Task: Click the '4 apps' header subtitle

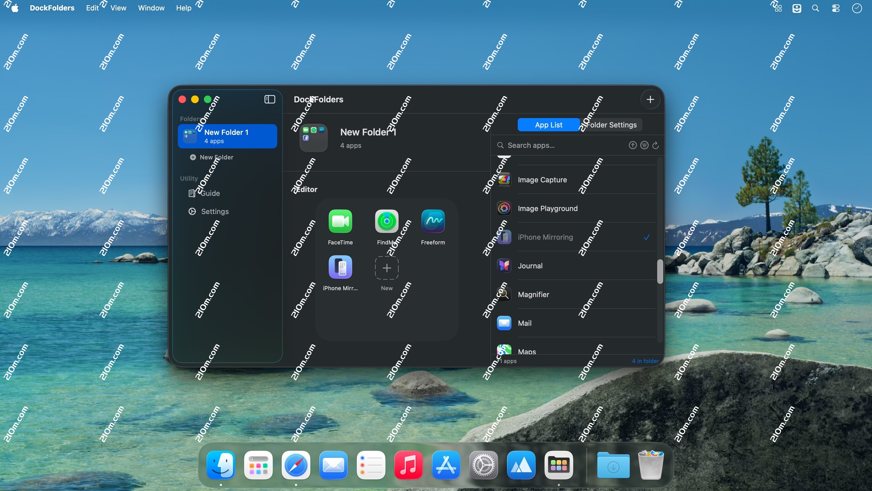Action: [351, 145]
